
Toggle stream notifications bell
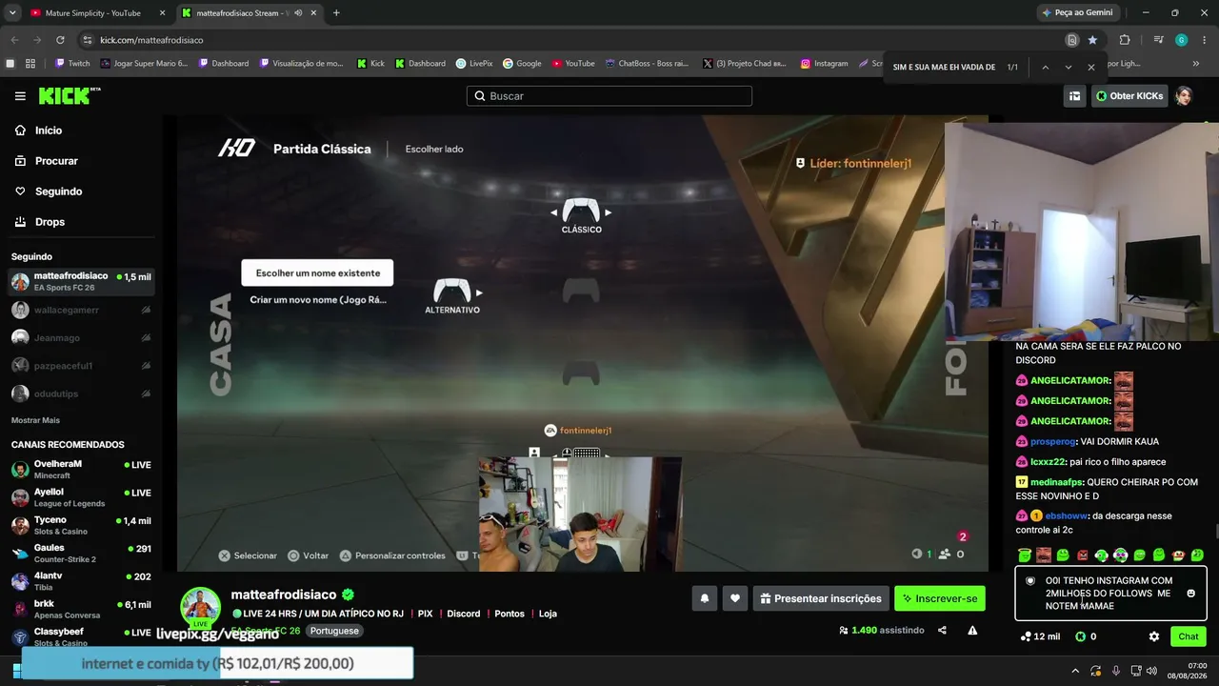(x=705, y=598)
